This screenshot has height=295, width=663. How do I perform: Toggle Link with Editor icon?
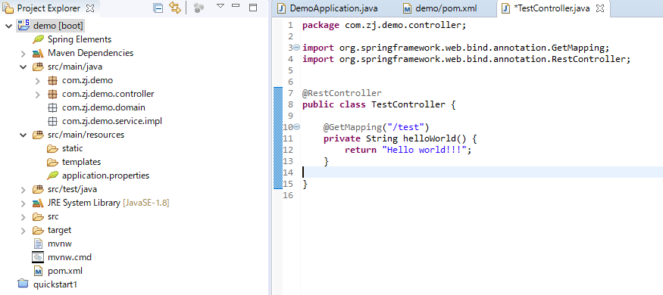tap(174, 8)
